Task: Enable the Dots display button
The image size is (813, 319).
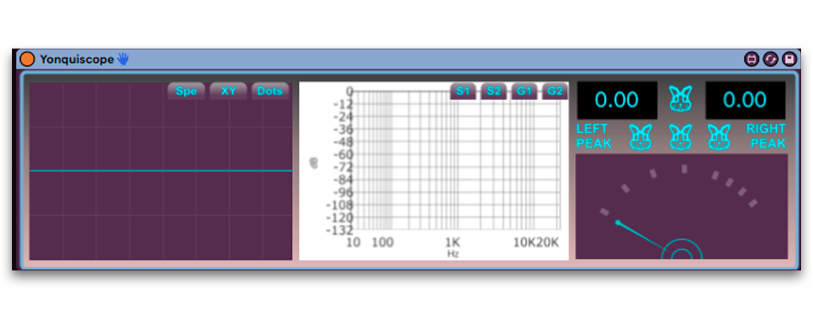Action: click(x=270, y=91)
